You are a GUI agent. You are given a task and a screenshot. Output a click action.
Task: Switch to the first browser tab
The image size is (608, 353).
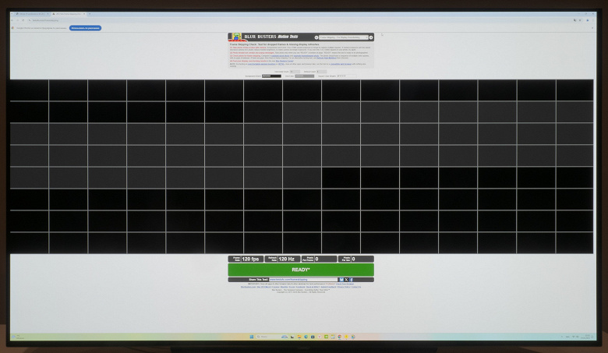[x=32, y=14]
